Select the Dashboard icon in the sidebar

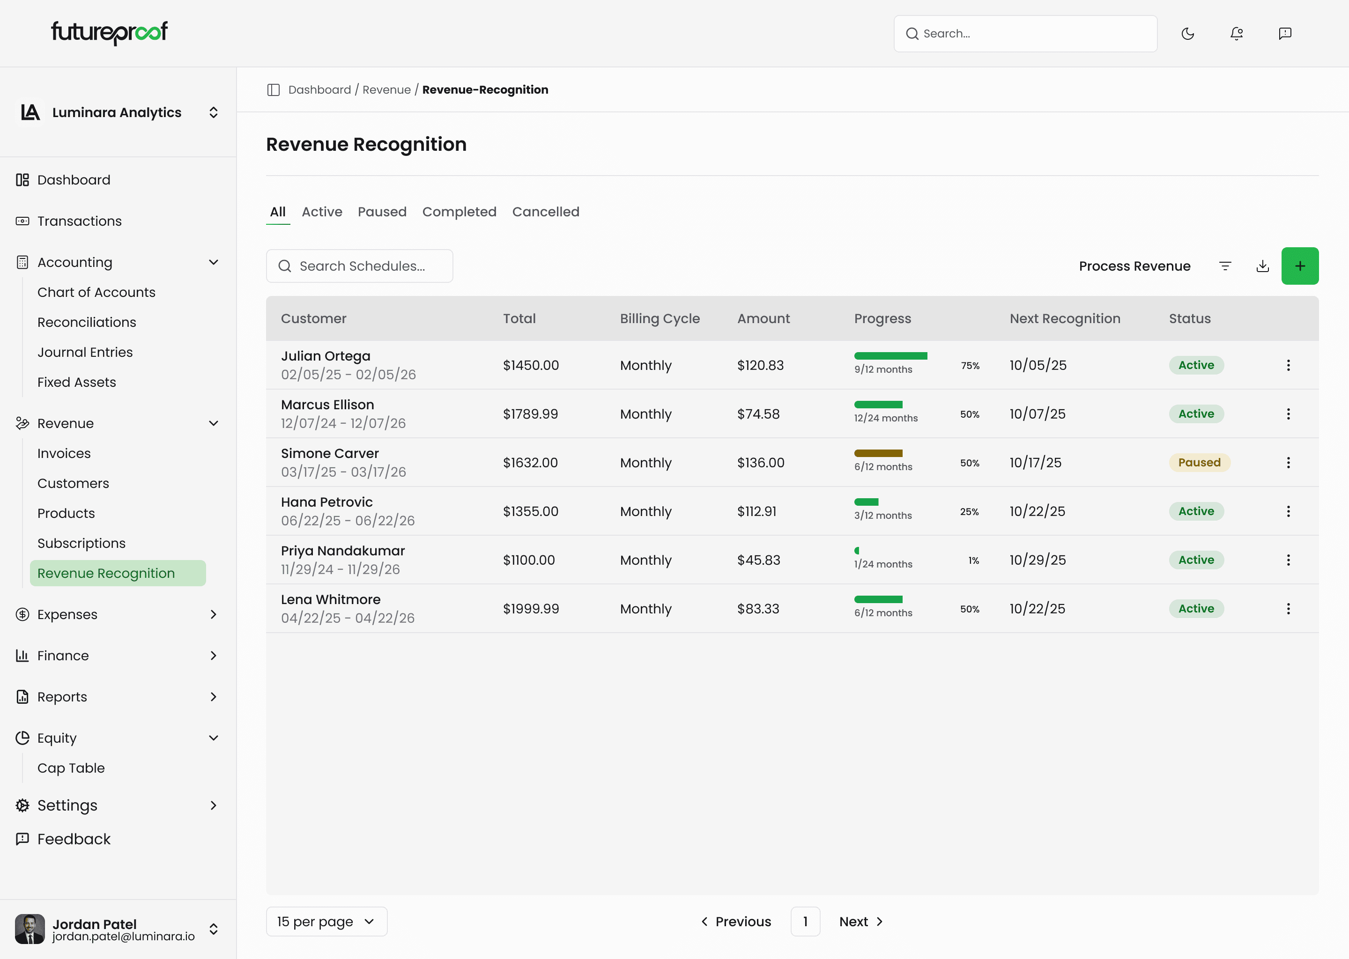click(22, 179)
